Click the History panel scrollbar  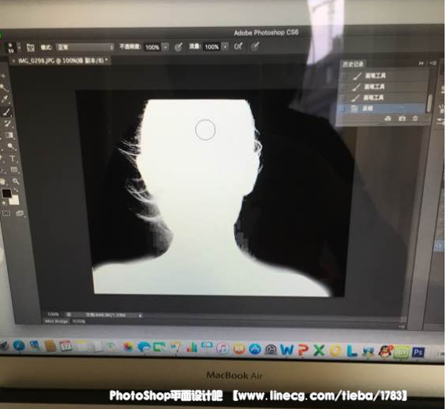coord(429,103)
